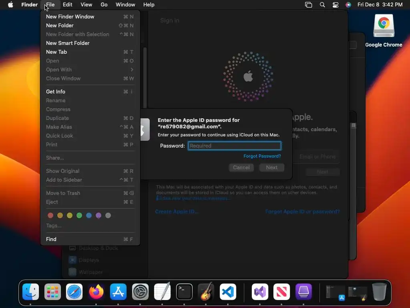Open the Window menu in menu bar
Viewport: 410px width, 308px height.
125,5
